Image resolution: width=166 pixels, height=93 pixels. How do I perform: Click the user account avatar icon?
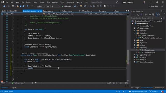click(x=144, y=2)
